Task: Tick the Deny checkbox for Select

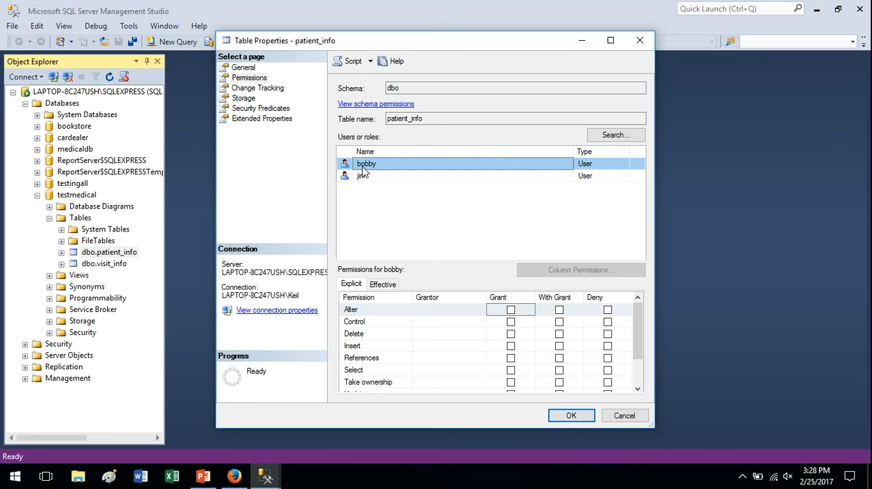Action: 607,370
